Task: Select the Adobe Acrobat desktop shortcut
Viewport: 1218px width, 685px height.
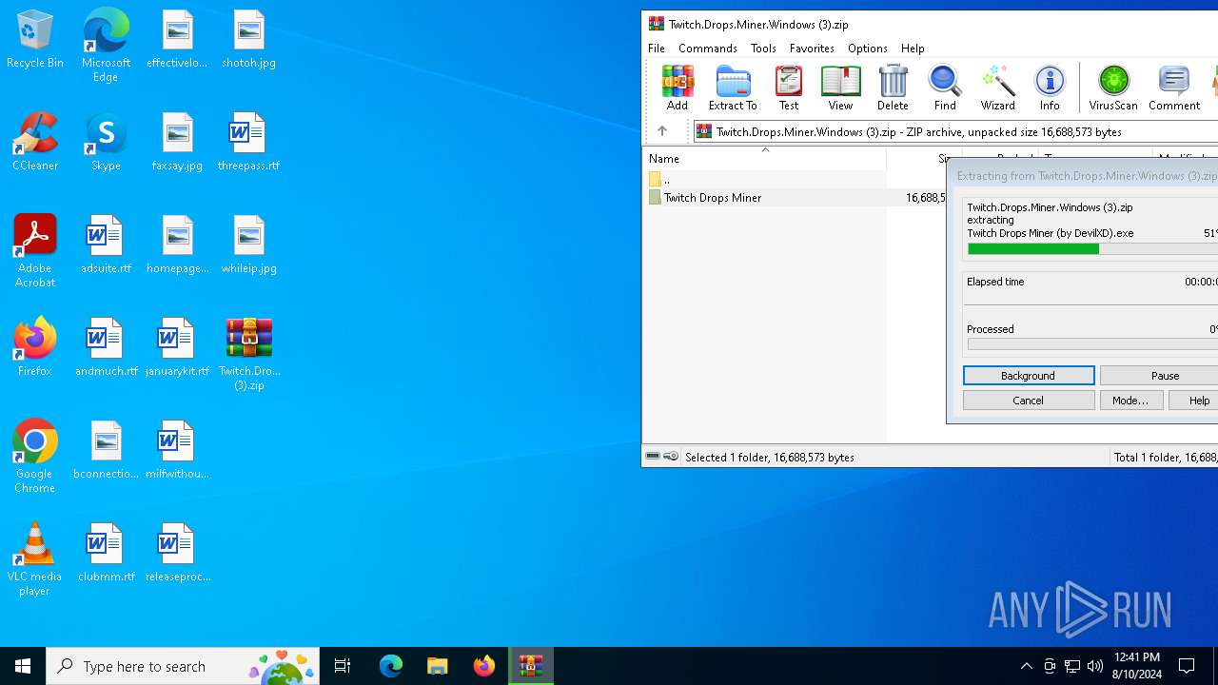Action: tap(35, 250)
